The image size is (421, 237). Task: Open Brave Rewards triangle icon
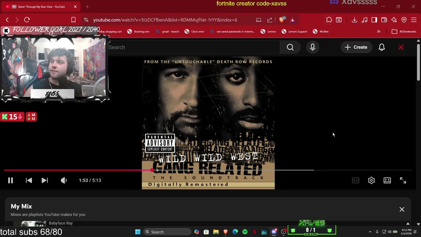292,20
